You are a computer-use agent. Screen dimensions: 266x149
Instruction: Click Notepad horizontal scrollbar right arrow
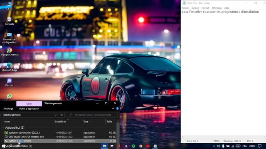[x=264, y=137]
